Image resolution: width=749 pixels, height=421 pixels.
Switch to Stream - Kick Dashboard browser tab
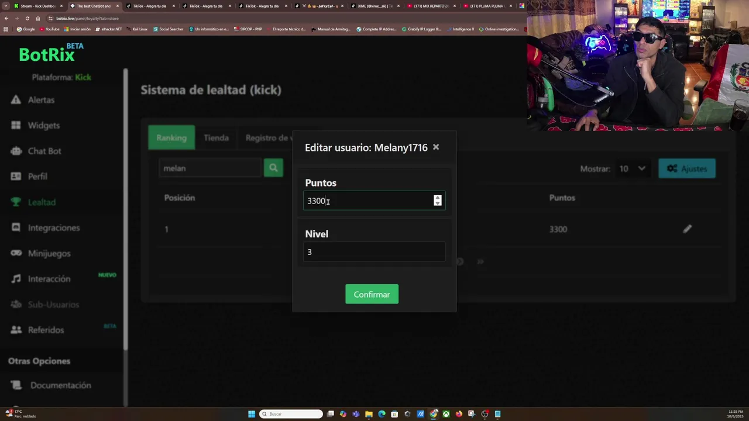(38, 6)
